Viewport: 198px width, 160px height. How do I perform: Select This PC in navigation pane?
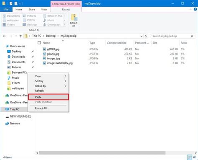point(14,109)
